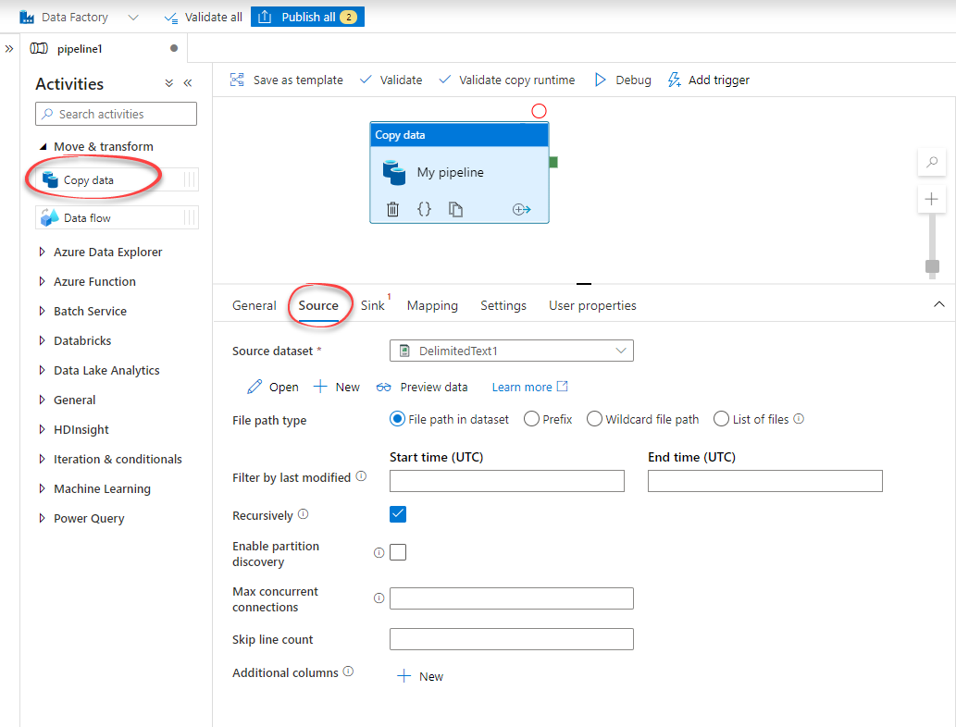Open the User properties tab

tap(592, 305)
